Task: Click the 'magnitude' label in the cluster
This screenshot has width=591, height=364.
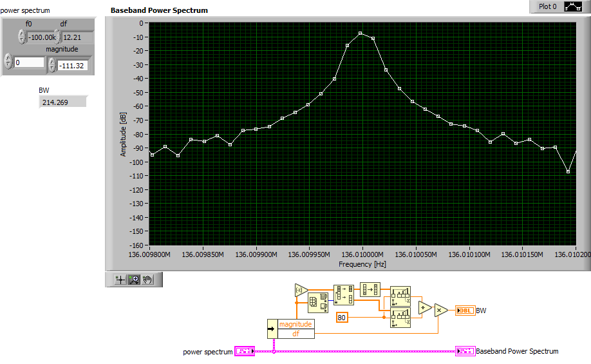Action: click(62, 49)
